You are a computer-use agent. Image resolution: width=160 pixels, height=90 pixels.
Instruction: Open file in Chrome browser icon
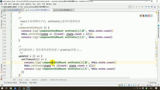(x=141, y=16)
